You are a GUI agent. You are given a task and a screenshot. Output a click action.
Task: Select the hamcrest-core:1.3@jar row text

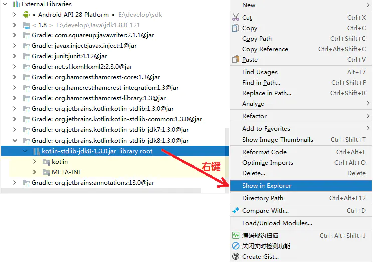(x=96, y=77)
